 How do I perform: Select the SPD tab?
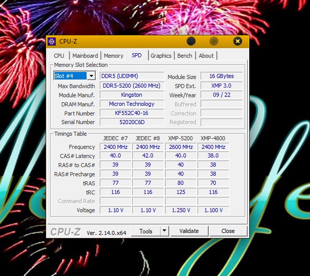pos(137,55)
